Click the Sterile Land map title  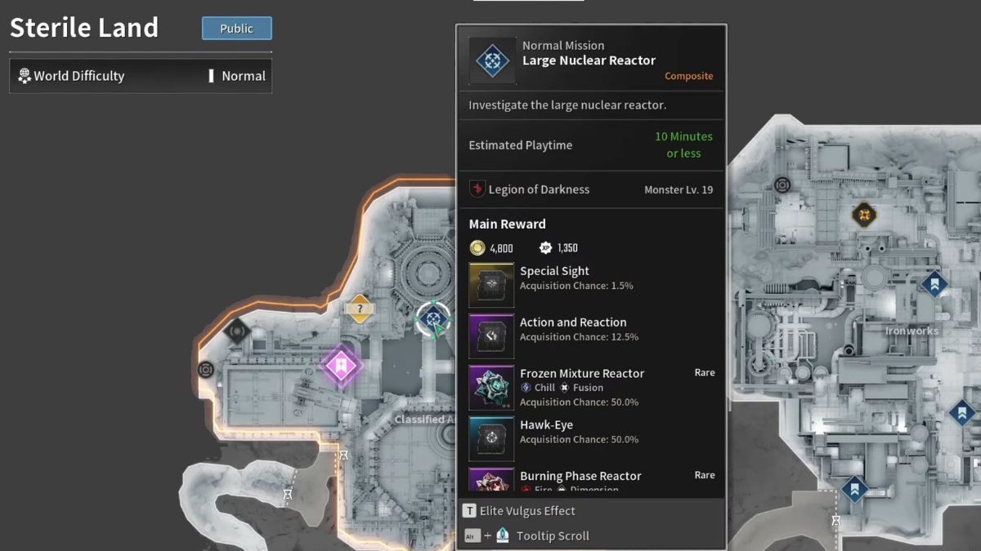[x=84, y=28]
